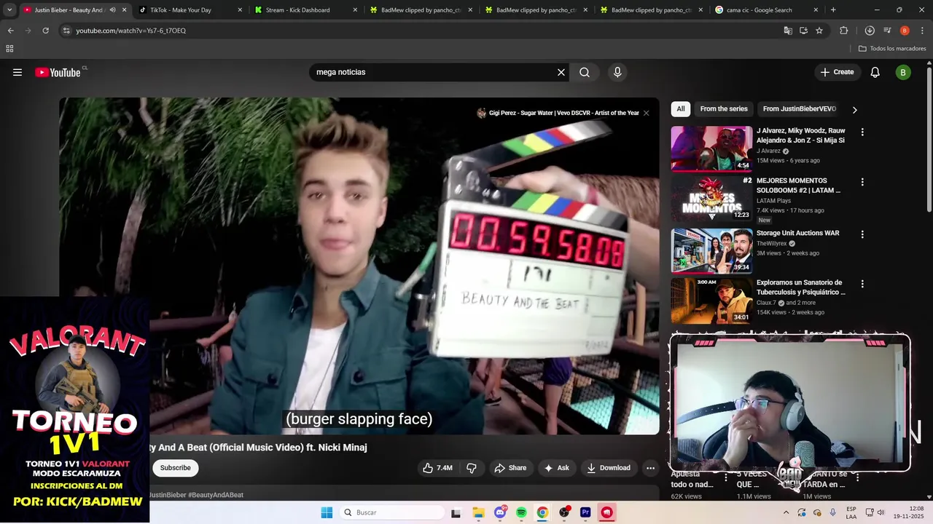This screenshot has height=524, width=933.
Task: Dismiss the Gigi Perez Sugar Water card
Action: (x=646, y=113)
